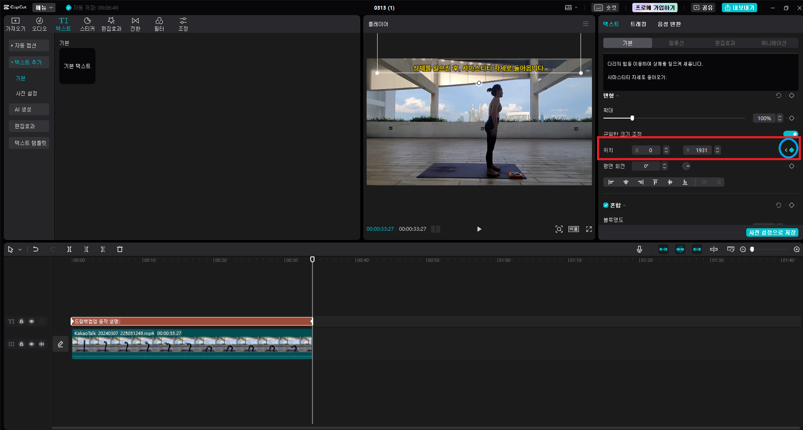Toggle text track visibility eye

(x=32, y=321)
